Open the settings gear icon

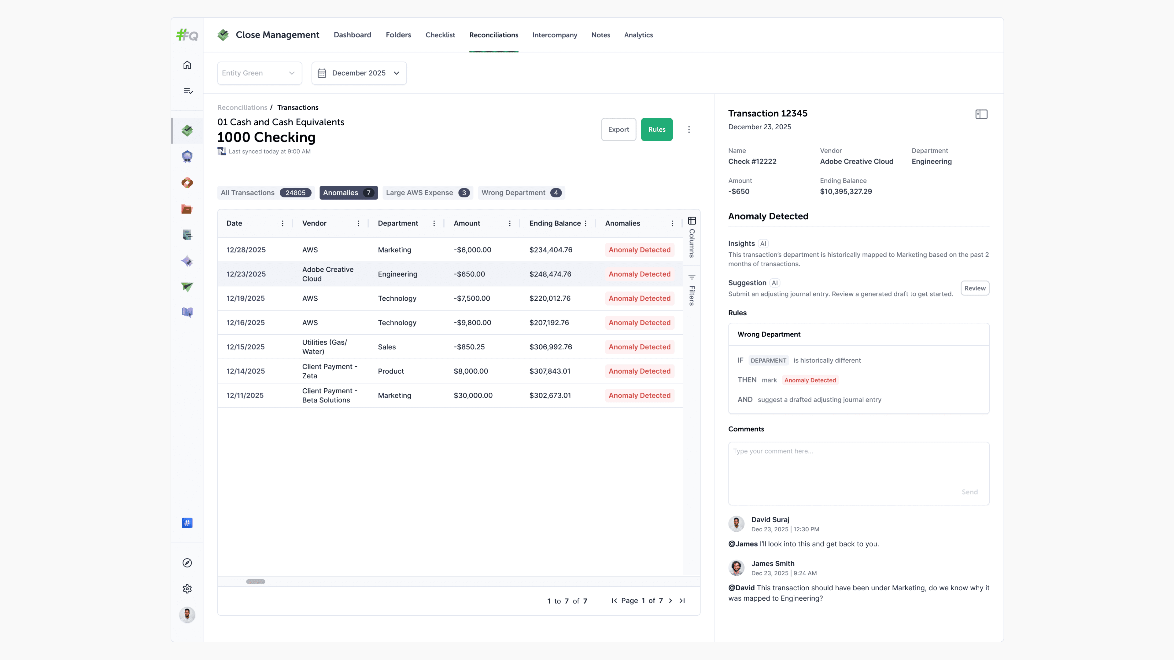coord(187,589)
